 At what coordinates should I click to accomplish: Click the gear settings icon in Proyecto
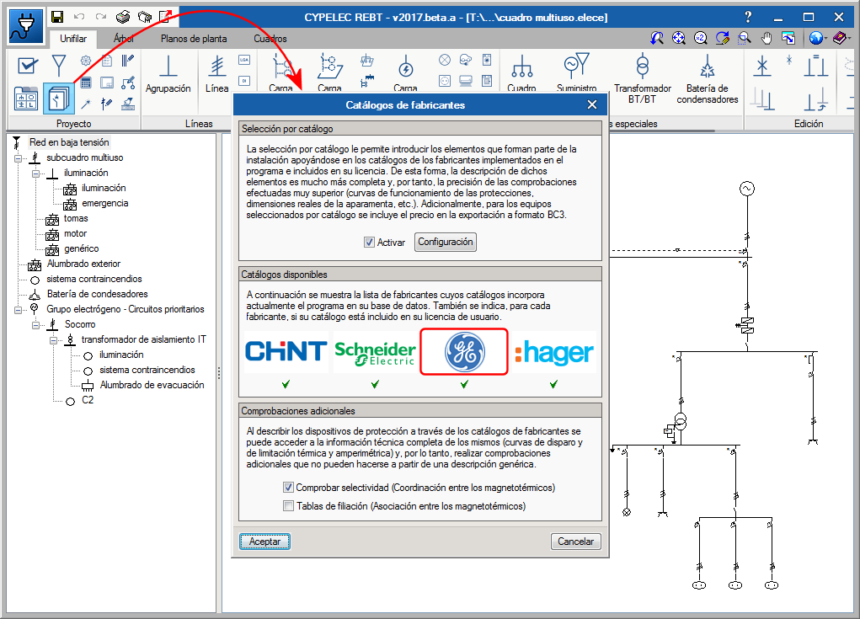pos(86,61)
